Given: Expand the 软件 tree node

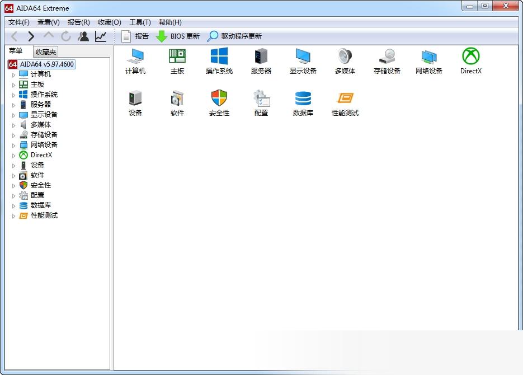Looking at the screenshot, I should (x=13, y=176).
